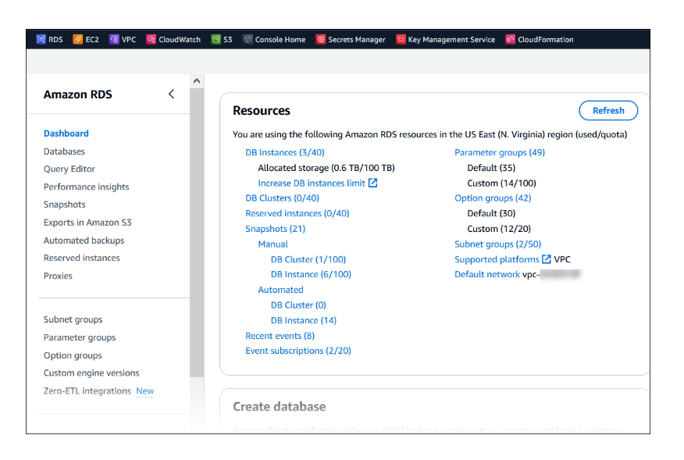
Task: Click Allocated storage (0.6 TB/100 TB) text
Action: click(x=326, y=168)
